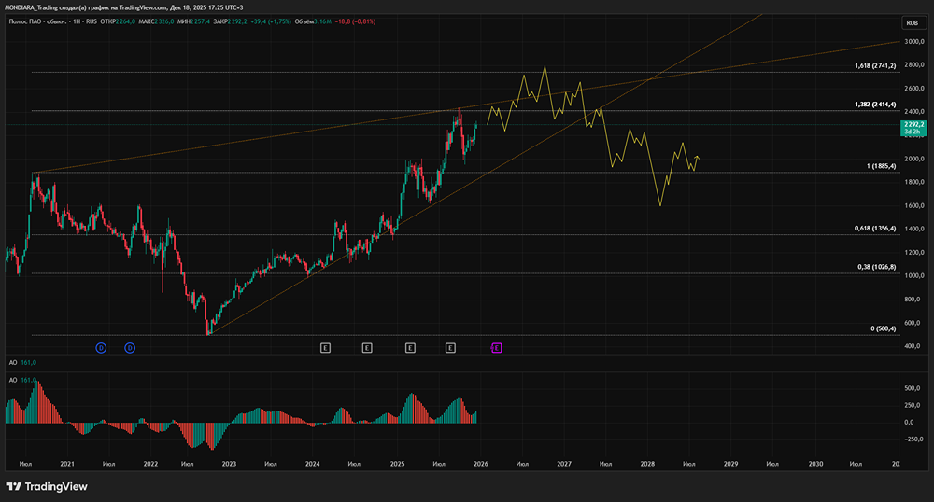Click the first blue D dividend marker
The width and height of the screenshot is (934, 502).
[x=100, y=348]
